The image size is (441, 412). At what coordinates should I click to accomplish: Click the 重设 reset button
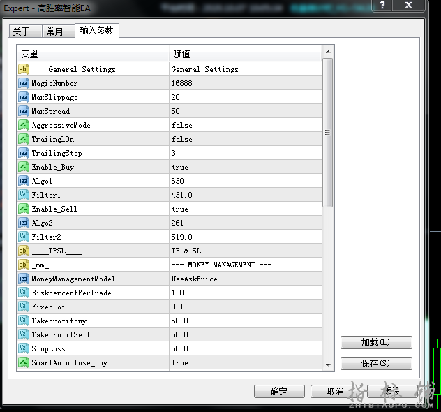pyautogui.click(x=392, y=391)
